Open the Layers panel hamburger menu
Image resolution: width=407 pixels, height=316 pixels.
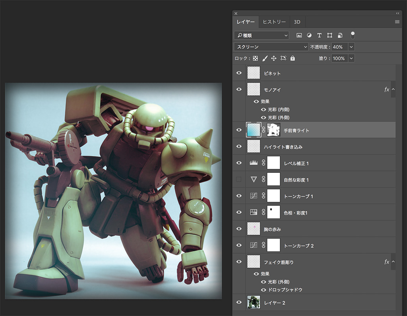tap(397, 22)
